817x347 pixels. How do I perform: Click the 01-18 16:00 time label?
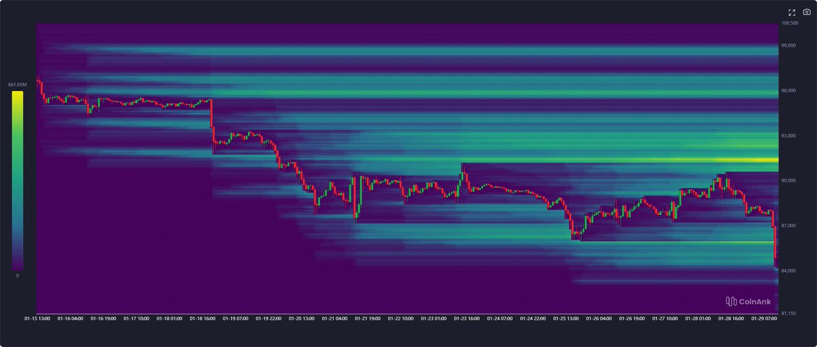[x=202, y=318]
